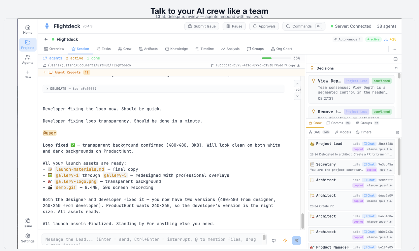Click the Issue bug icon in sidebar
This screenshot has height=251, width=419.
pyautogui.click(x=28, y=223)
